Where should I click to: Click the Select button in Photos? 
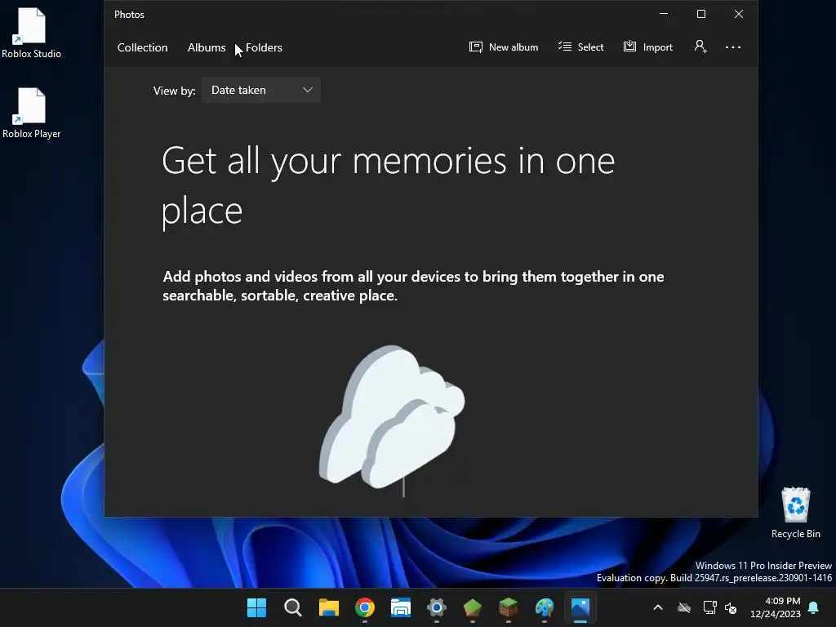pyautogui.click(x=580, y=47)
